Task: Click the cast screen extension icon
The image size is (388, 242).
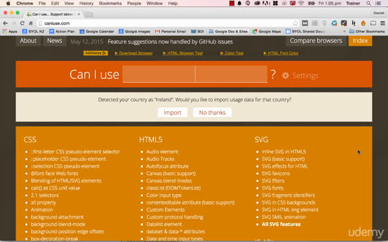Action: point(373,23)
